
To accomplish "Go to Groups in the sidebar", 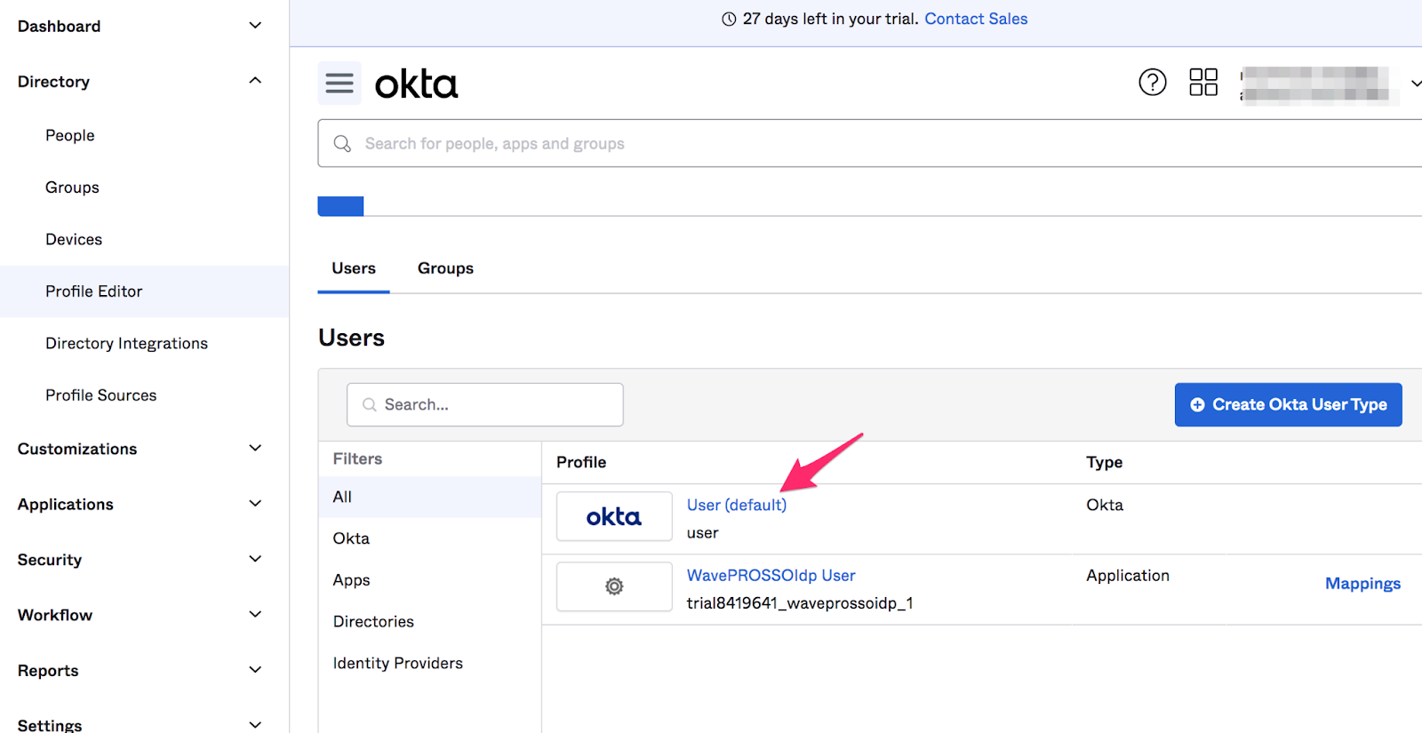I will coord(72,187).
